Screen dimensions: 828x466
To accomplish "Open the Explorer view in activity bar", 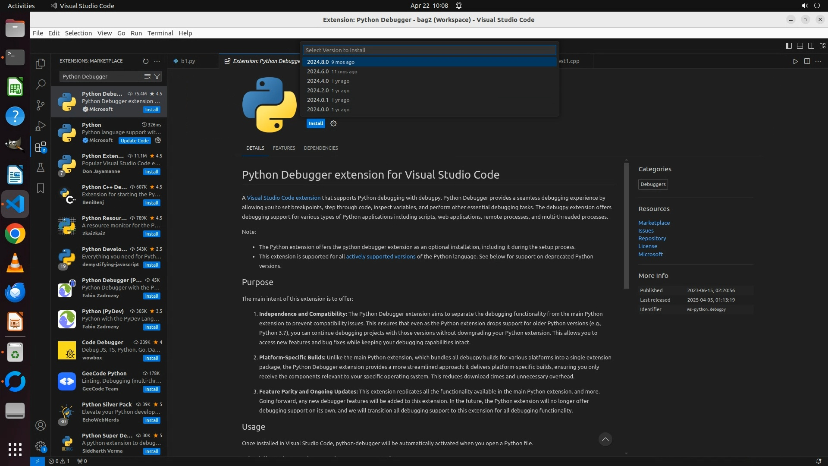I will (41, 64).
